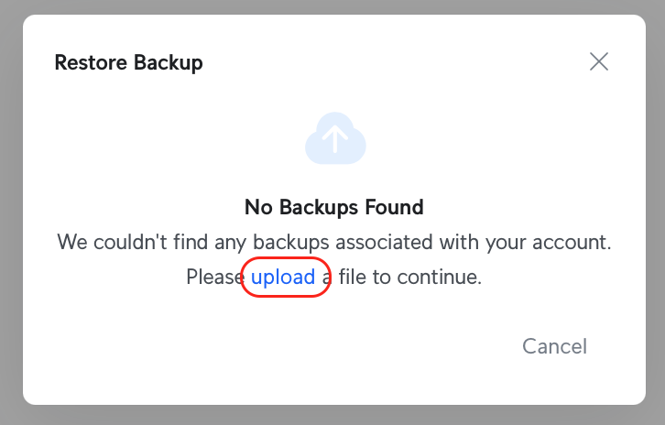Click the word 'Please' before upload
The width and height of the screenshot is (665, 425).
click(x=215, y=277)
